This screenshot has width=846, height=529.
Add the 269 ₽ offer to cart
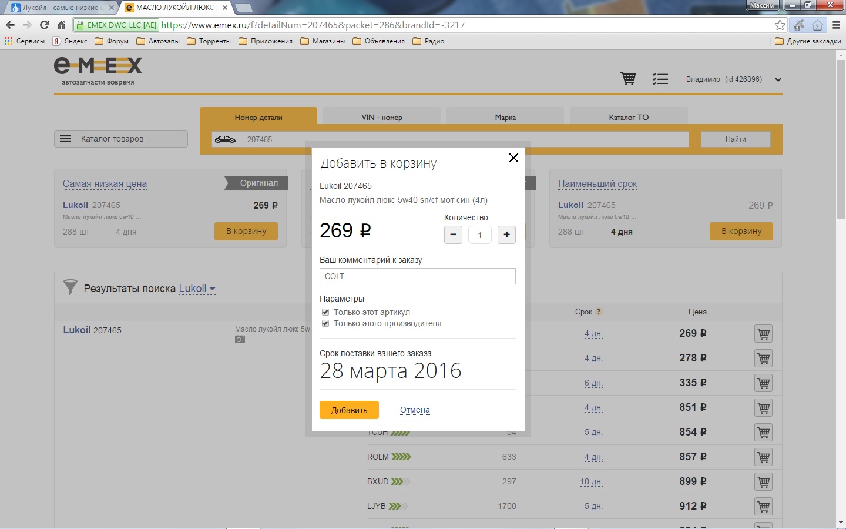[763, 334]
